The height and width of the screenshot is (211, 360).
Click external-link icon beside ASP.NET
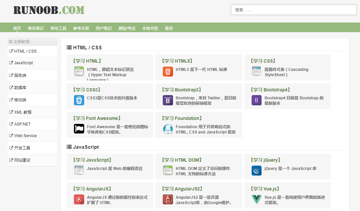tap(11, 124)
